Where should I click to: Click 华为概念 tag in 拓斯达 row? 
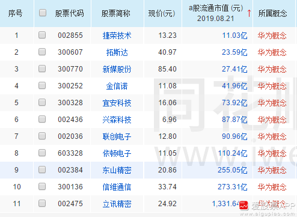pos(272,52)
